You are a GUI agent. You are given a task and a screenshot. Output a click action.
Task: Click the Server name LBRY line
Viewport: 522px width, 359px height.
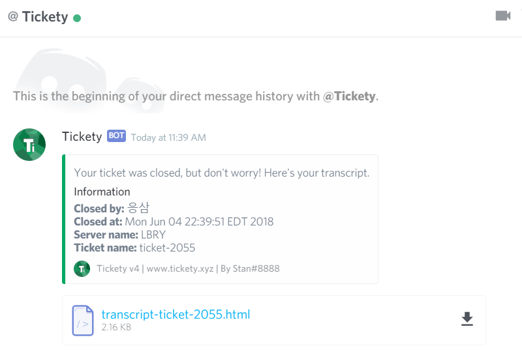tap(119, 235)
